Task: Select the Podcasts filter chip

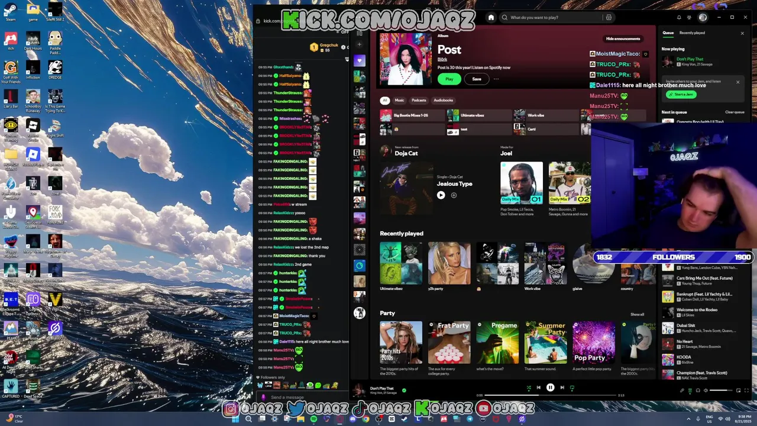Action: coord(419,100)
